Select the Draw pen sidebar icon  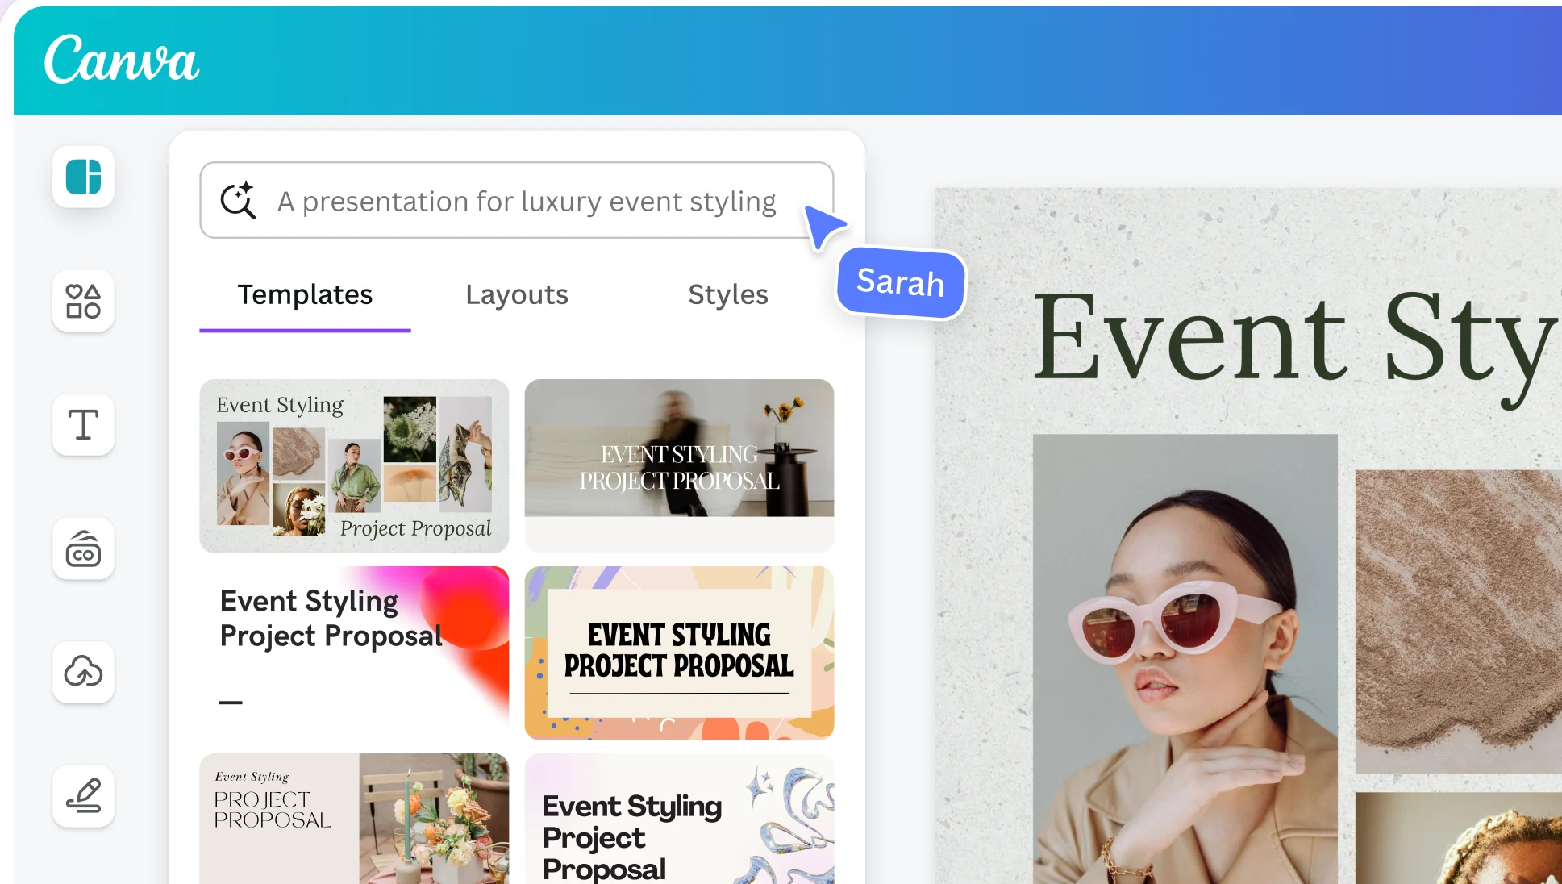pos(83,796)
